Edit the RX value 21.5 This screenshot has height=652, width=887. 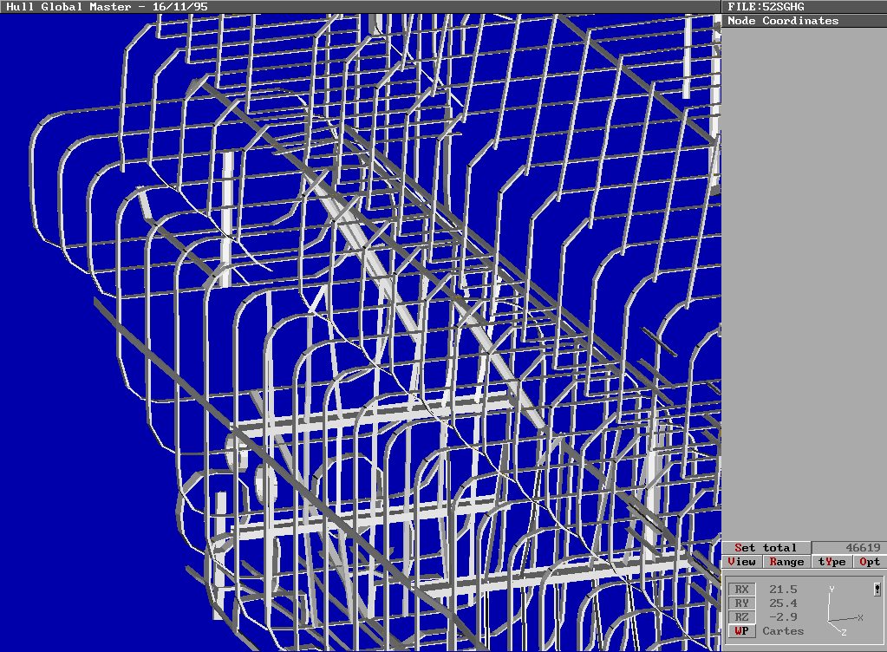click(785, 589)
